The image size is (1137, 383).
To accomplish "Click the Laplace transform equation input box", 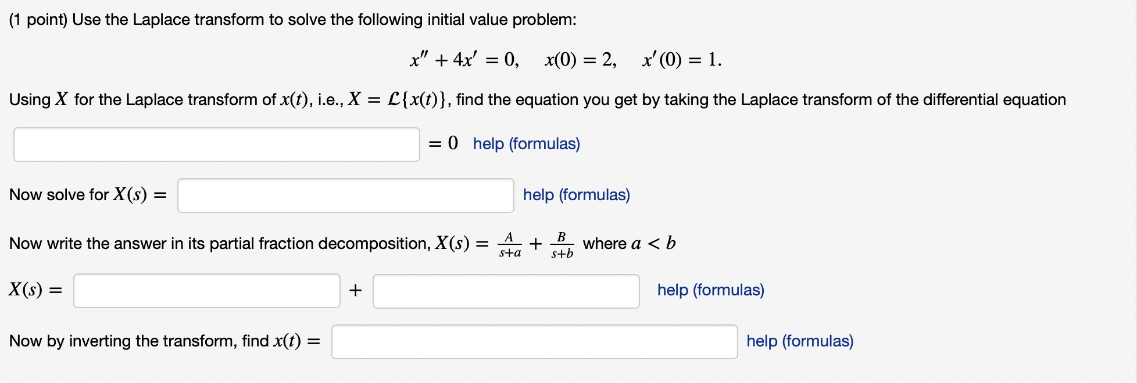I will click(x=216, y=144).
